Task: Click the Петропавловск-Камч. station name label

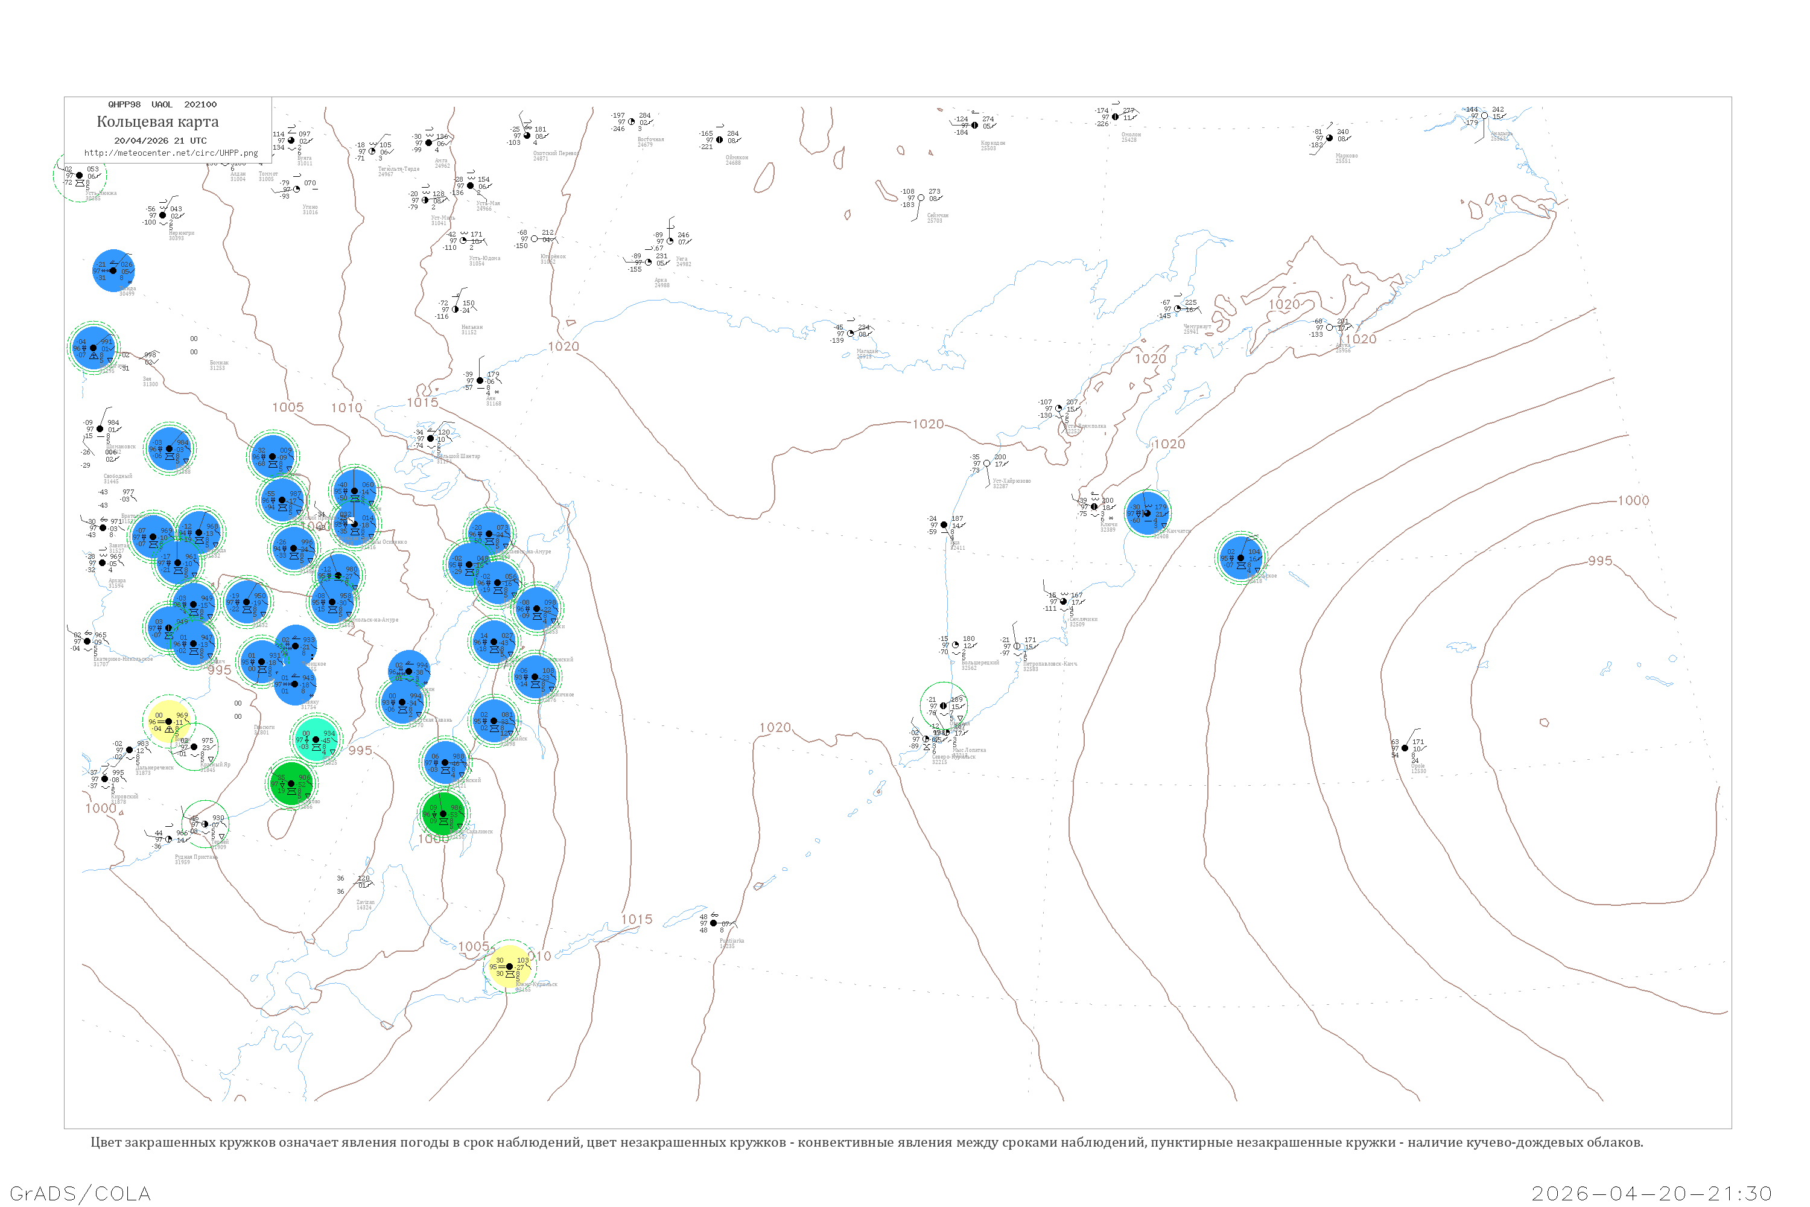Action: [1050, 663]
